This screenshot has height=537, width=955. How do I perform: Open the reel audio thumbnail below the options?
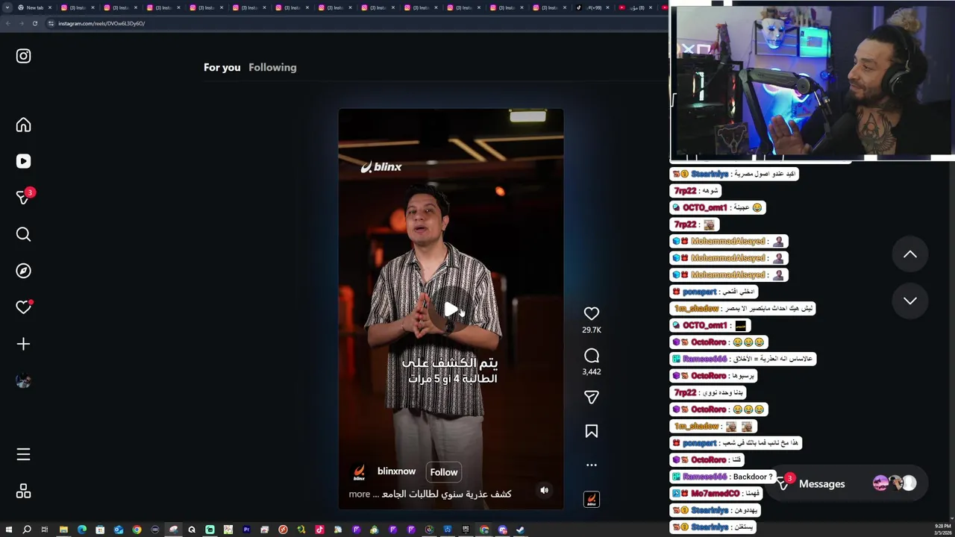(592, 499)
